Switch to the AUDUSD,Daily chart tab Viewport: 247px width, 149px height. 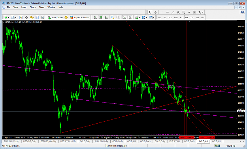point(101,141)
